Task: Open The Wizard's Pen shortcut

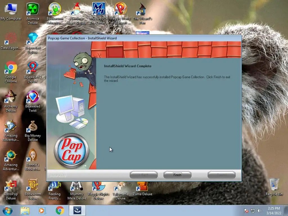Action: pos(142,13)
